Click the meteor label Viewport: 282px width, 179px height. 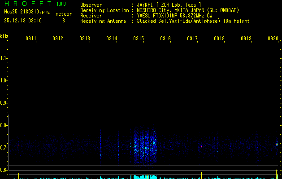(63, 14)
